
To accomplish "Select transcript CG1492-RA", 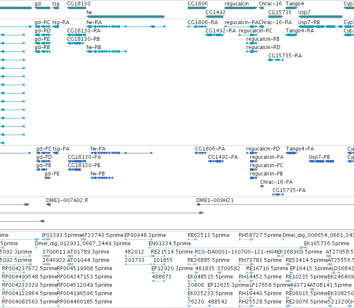I will (x=215, y=35).
